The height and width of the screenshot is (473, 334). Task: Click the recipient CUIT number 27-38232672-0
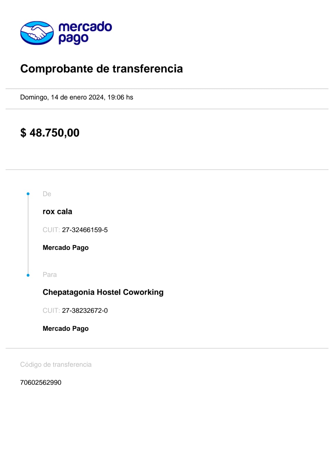(85, 311)
